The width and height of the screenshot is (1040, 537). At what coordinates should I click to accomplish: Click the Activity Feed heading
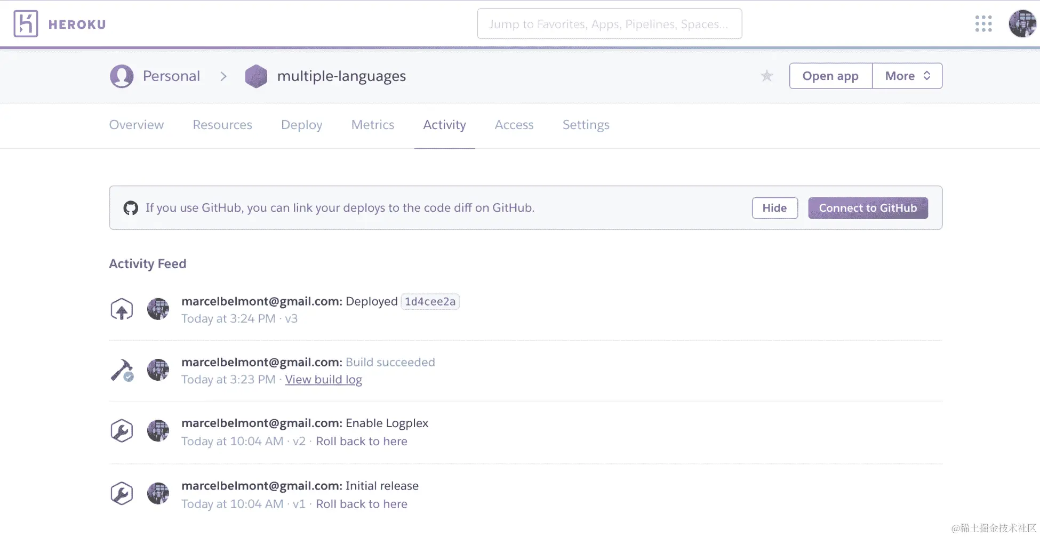click(x=148, y=264)
